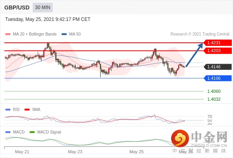Click the date and time text line
Viewport: 233px width, 158px height.
(48, 19)
